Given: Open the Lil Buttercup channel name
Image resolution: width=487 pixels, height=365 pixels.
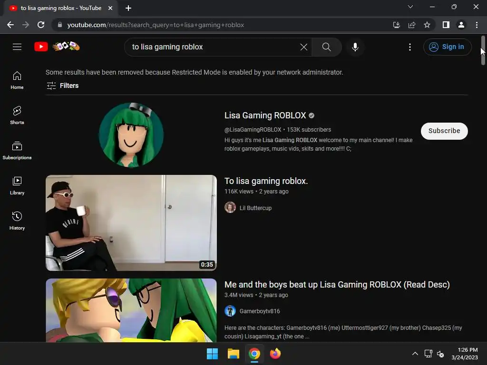Looking at the screenshot, I should pos(255,208).
